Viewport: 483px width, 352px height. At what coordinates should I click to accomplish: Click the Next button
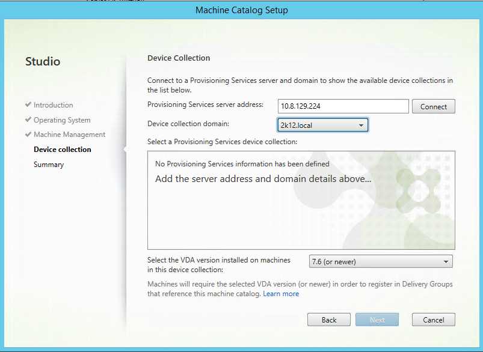pos(377,320)
